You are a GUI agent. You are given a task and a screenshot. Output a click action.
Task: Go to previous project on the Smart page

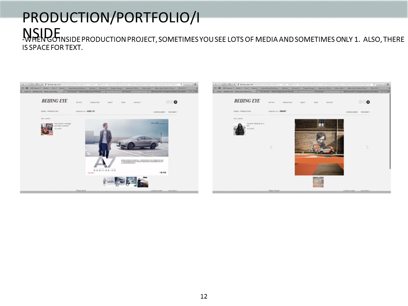352,112
